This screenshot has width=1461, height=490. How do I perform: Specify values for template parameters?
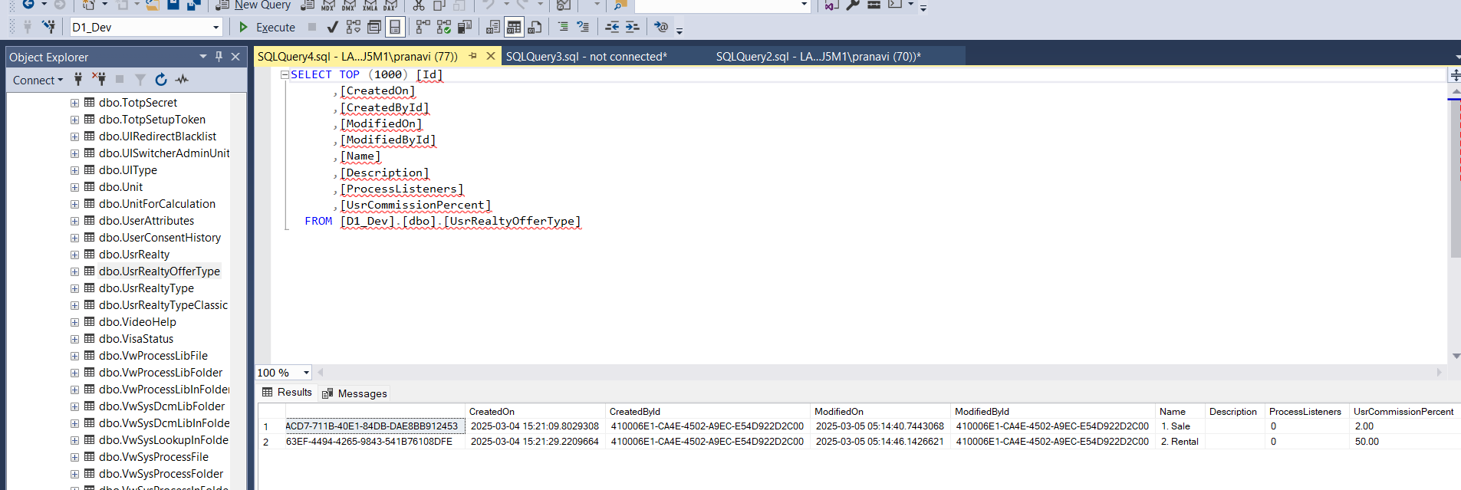pos(660,27)
